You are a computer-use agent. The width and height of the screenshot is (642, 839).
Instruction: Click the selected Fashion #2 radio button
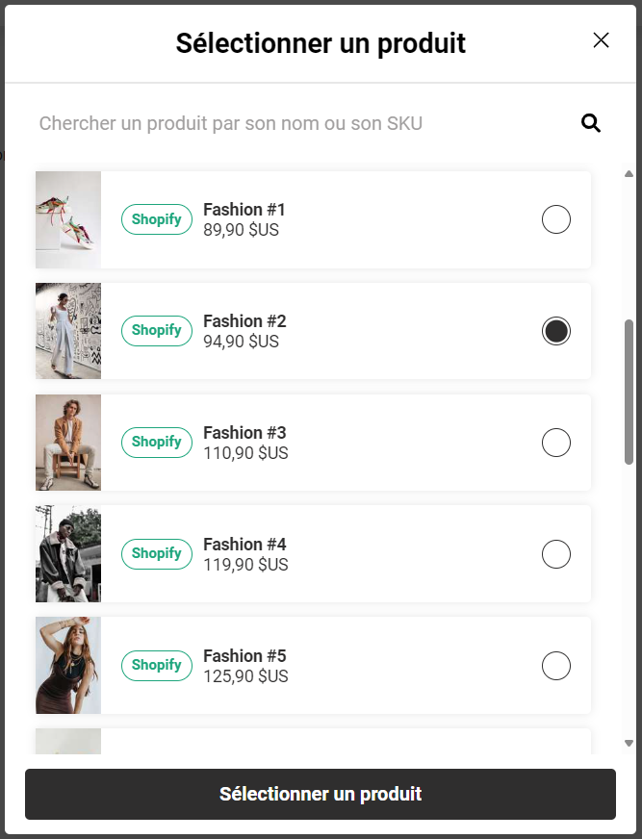(556, 331)
